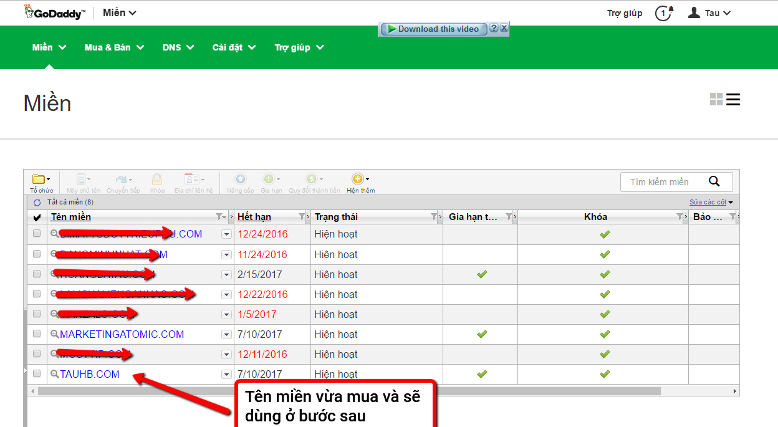Viewport: 778px width, 427px height.
Task: Switch to grid view layout
Action: (716, 100)
